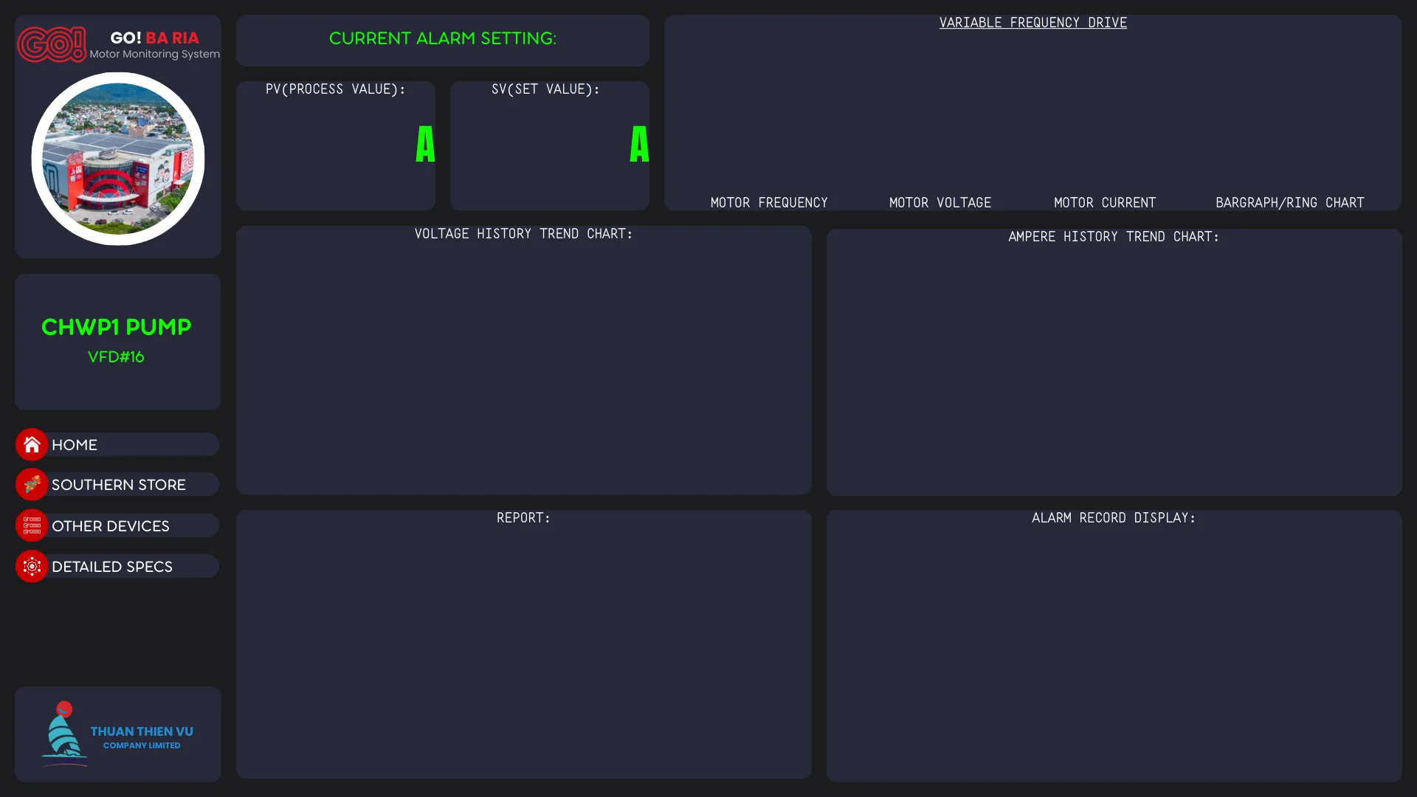Image resolution: width=1417 pixels, height=797 pixels.
Task: Go to SOUTHERN STORE page
Action: [119, 485]
